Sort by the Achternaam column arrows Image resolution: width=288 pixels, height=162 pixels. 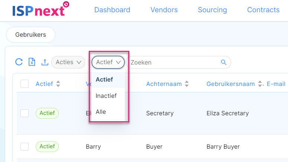point(187,84)
